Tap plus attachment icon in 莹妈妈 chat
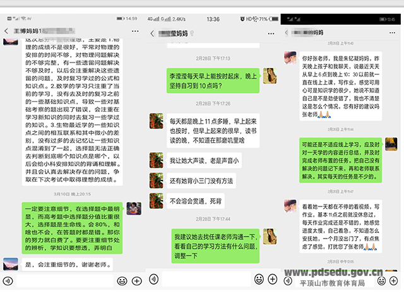 tap(273, 279)
